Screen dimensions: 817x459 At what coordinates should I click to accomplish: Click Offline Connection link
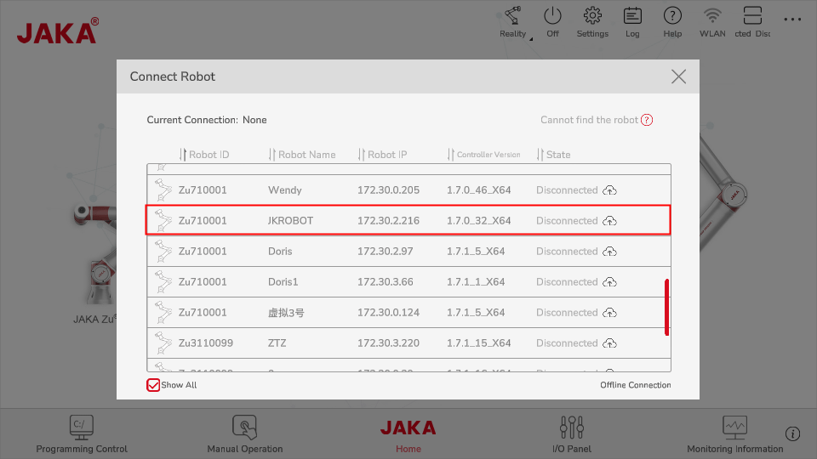point(635,385)
